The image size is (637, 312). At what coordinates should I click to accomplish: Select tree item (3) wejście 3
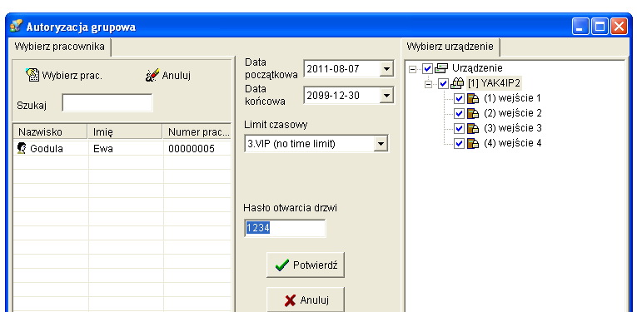click(x=512, y=128)
